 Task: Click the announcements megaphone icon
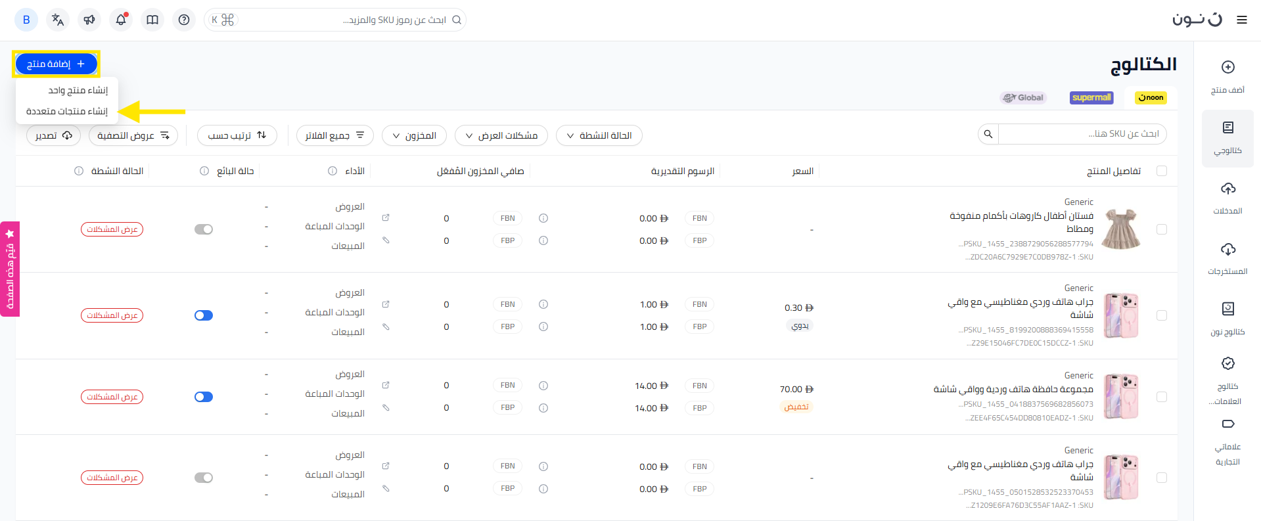click(89, 20)
